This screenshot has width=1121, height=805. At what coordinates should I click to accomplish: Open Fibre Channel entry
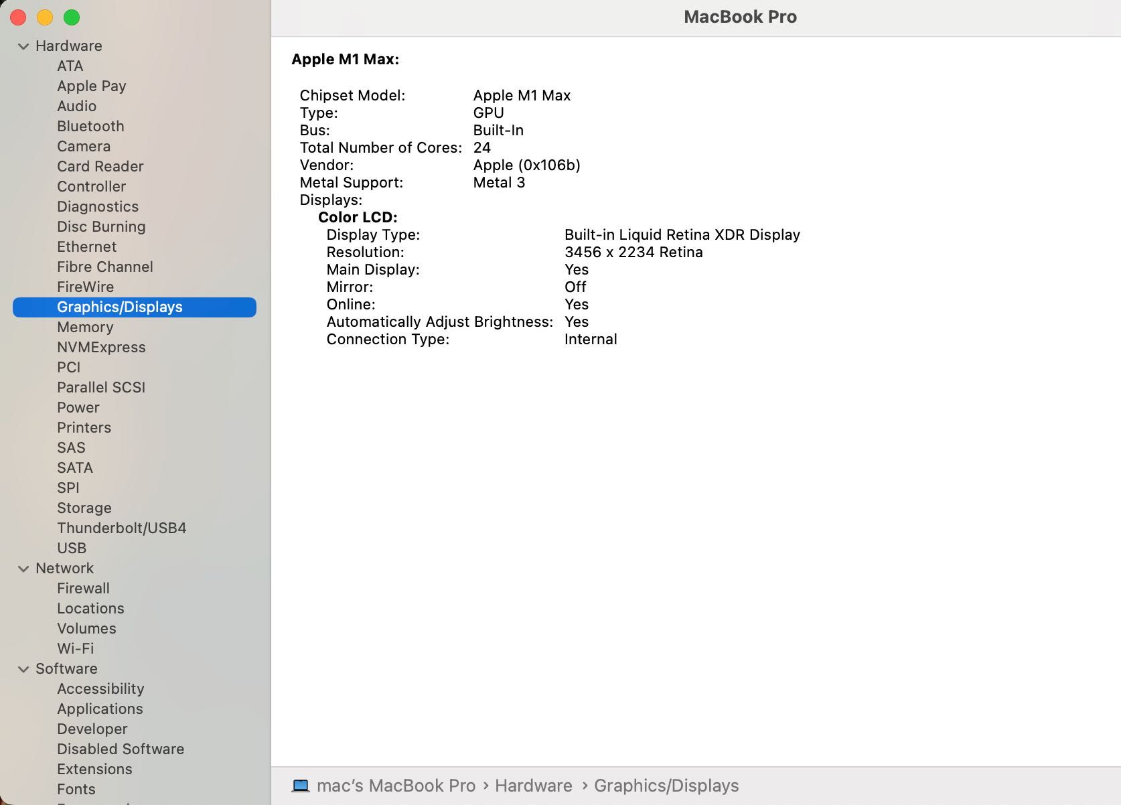(x=105, y=267)
